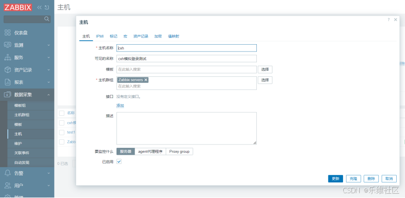Open 维护 in sidebar submenu
This screenshot has width=405, height=198.
(x=31, y=144)
